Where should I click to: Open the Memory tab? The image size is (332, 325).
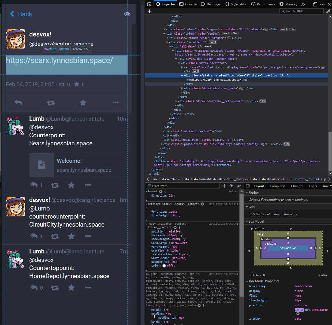pyautogui.click(x=289, y=4)
